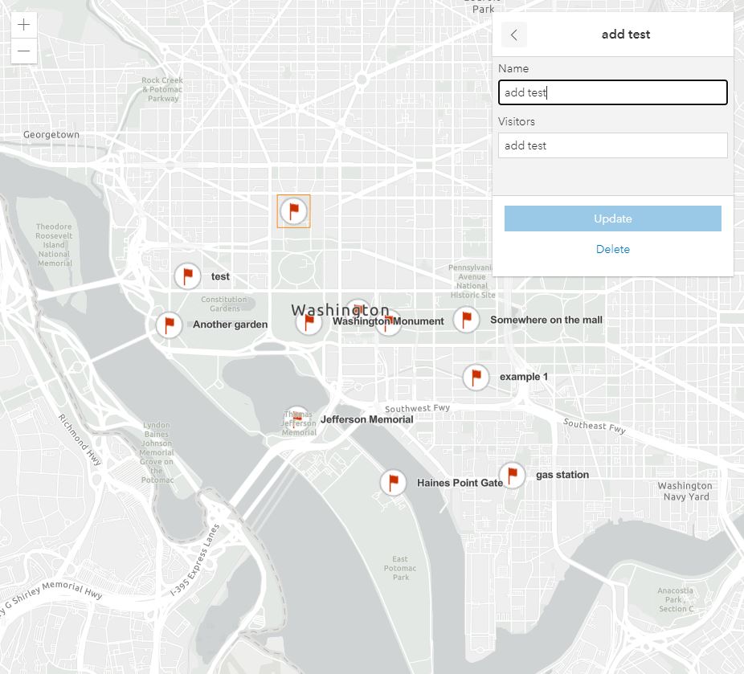744x674 pixels.
Task: Focus the Name input field
Action: [x=612, y=92]
